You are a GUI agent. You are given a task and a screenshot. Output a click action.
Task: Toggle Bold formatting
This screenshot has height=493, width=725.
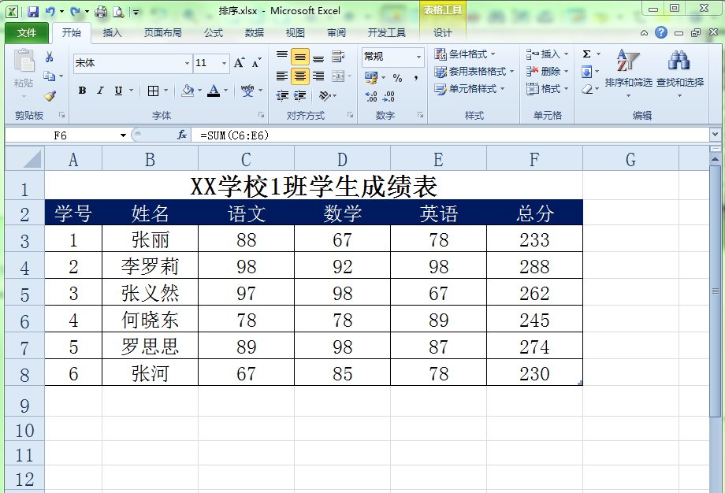point(82,91)
